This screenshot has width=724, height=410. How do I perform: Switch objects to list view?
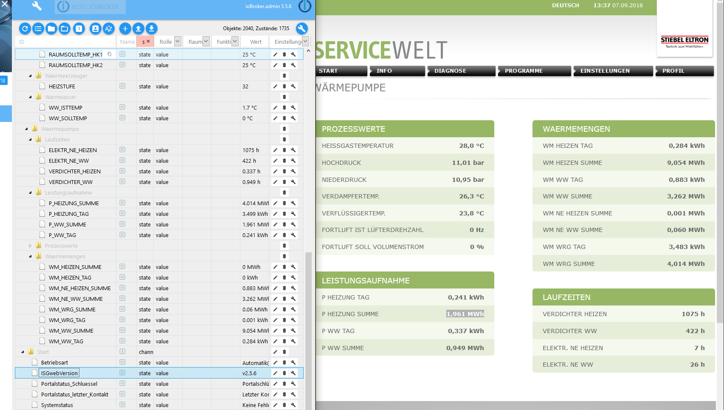point(38,28)
